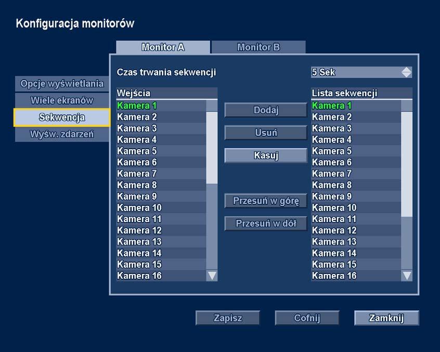Click Przesuń w dół button
Image resolution: width=440 pixels, height=352 pixels.
266,224
